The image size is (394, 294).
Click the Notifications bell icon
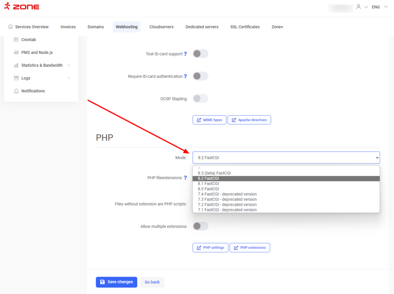pos(16,91)
